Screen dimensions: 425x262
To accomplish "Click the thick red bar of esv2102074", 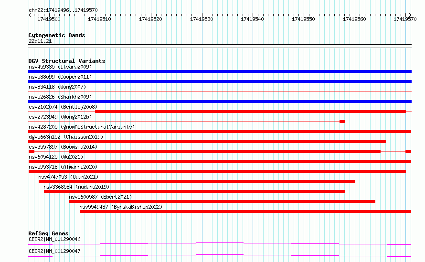I will [x=250, y=111].
